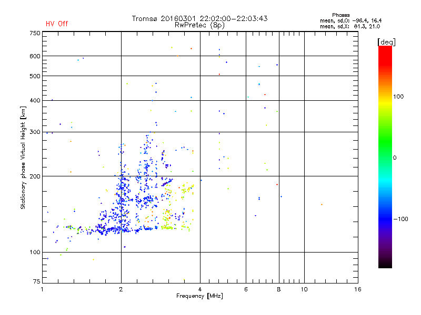Click the x-axis tick label '2'
The width and height of the screenshot is (421, 315).
coord(121,289)
